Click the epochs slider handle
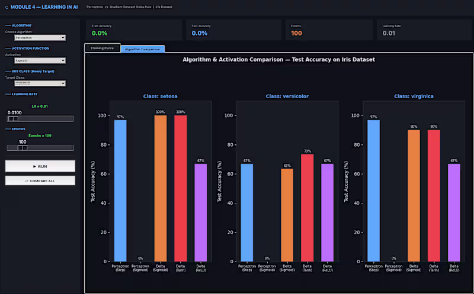The image size is (474, 294). pyautogui.click(x=23, y=148)
